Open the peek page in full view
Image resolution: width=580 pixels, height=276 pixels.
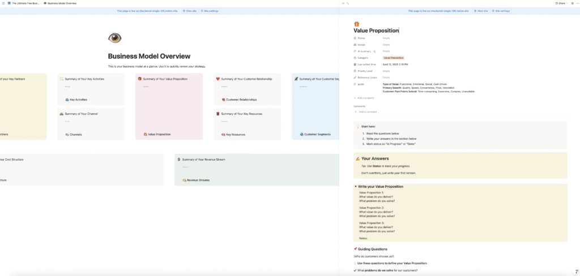tap(348, 3)
